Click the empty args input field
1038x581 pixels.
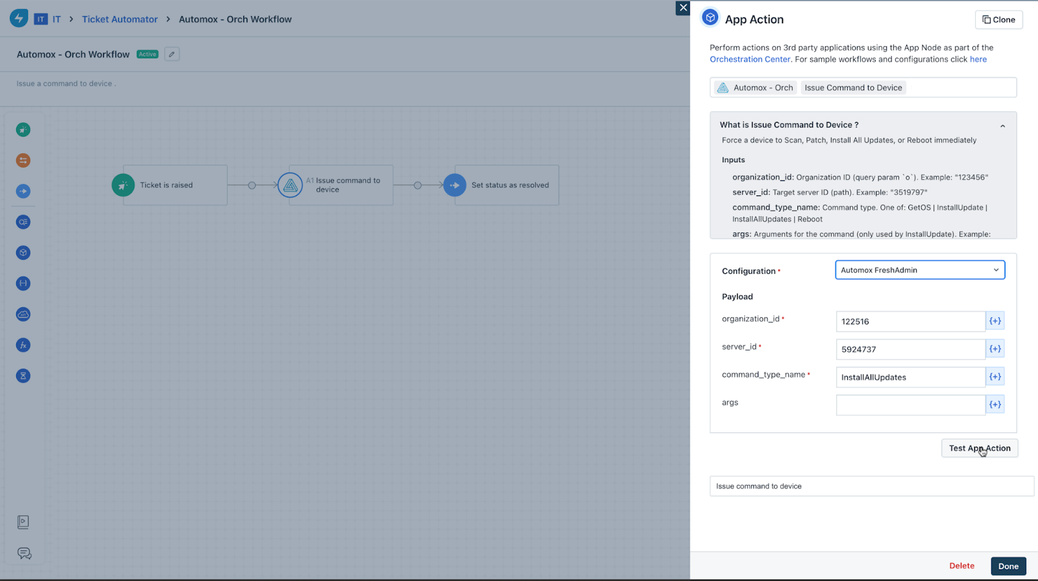911,405
